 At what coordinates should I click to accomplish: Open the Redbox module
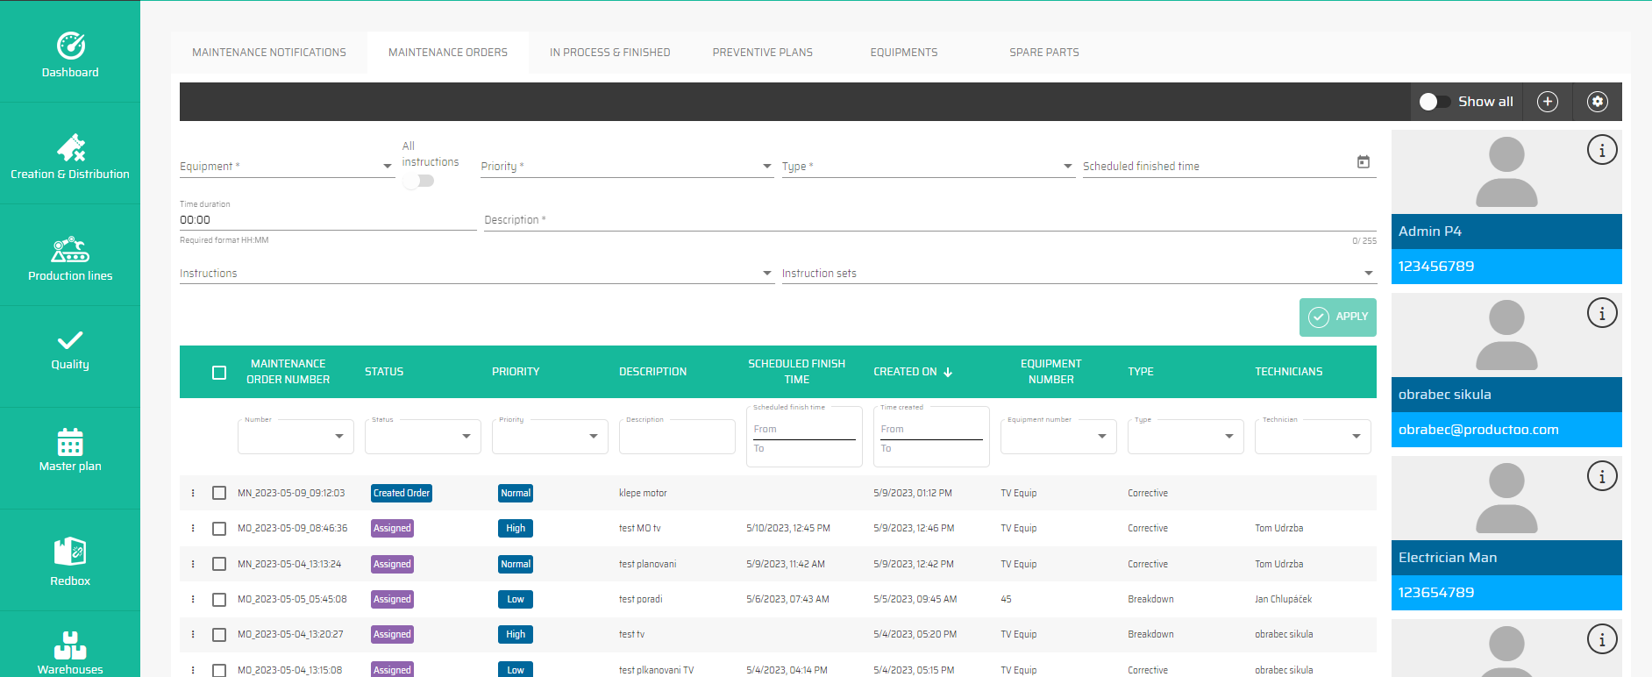tap(70, 561)
